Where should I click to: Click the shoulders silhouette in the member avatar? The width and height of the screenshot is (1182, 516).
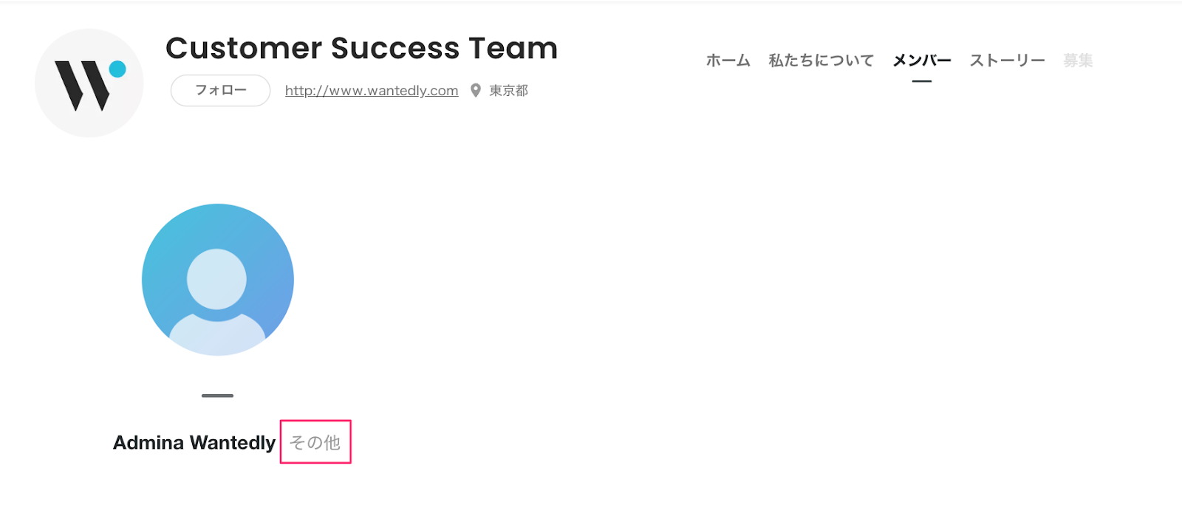(x=217, y=336)
